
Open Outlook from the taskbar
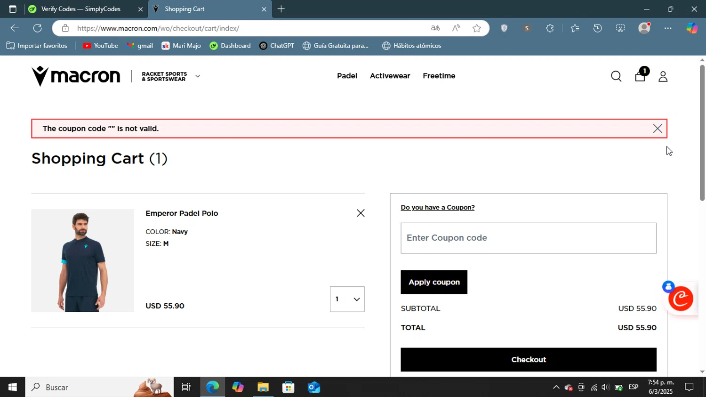point(314,387)
